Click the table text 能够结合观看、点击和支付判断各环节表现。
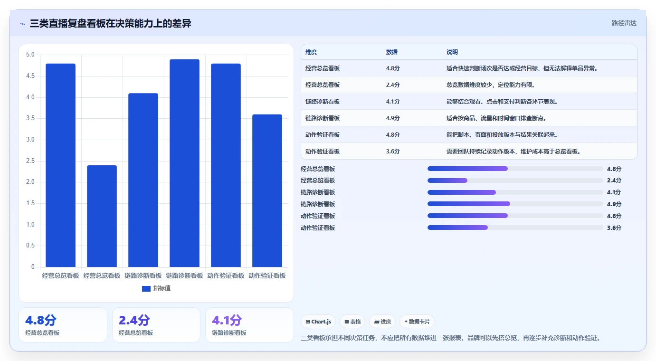The width and height of the screenshot is (656, 361). click(502, 102)
